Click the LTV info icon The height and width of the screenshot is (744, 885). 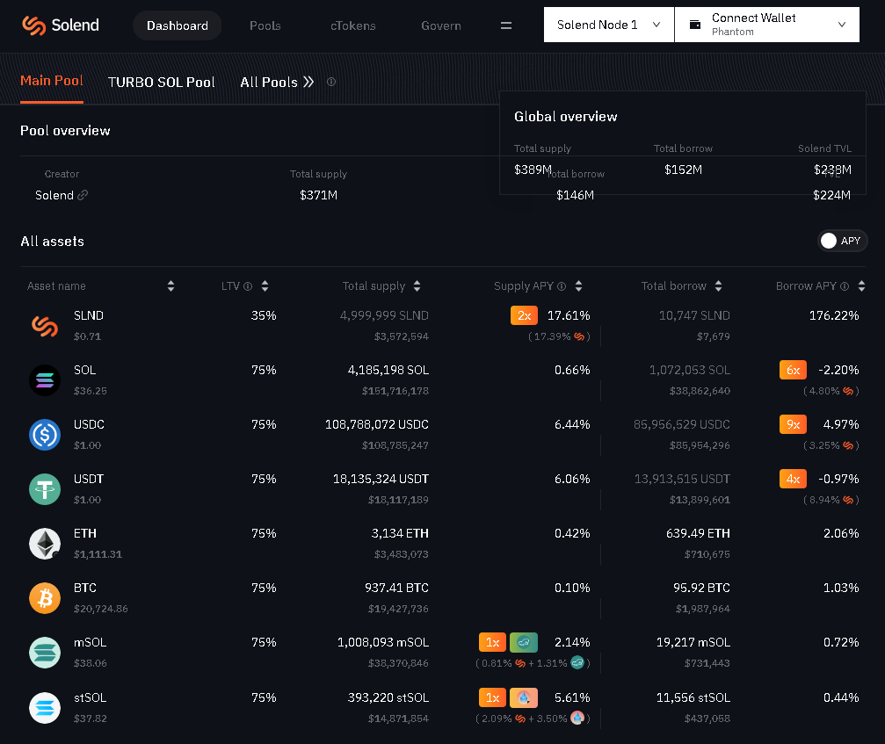(247, 286)
